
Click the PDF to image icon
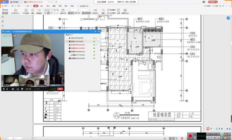(x=26, y=11)
